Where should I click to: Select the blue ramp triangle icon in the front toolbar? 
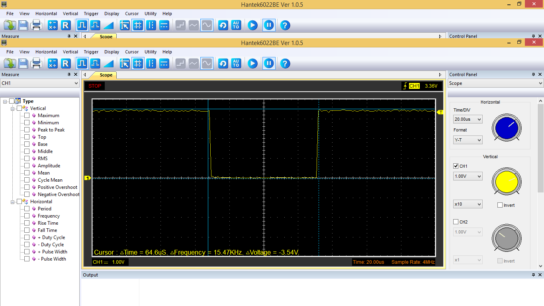point(108,63)
